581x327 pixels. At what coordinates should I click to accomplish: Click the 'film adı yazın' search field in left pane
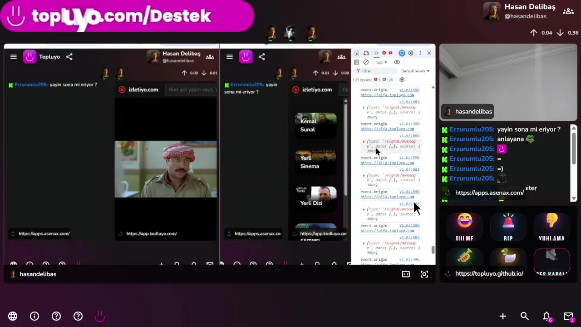[x=191, y=89]
